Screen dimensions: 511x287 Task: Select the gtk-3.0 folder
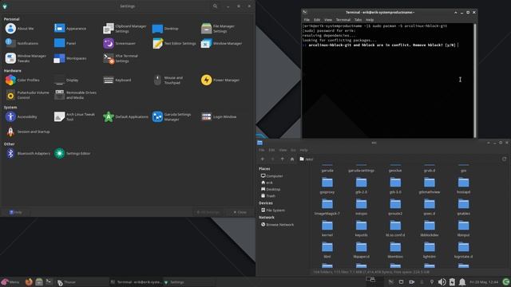pos(395,186)
